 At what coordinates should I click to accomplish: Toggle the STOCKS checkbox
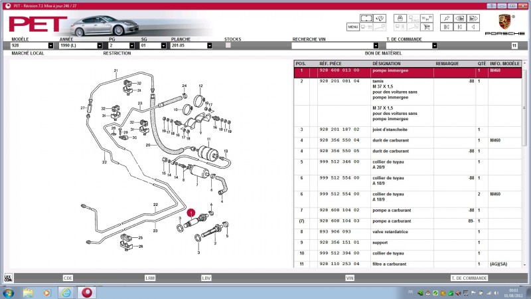tap(228, 45)
